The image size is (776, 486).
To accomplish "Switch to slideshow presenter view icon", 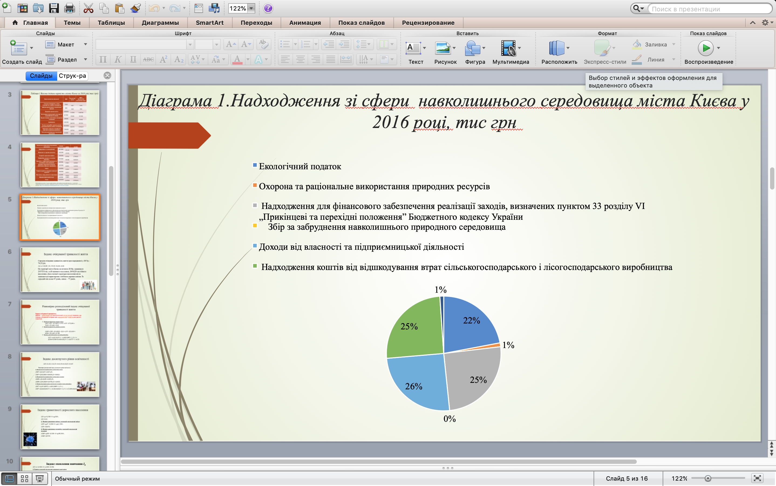I will coord(39,479).
